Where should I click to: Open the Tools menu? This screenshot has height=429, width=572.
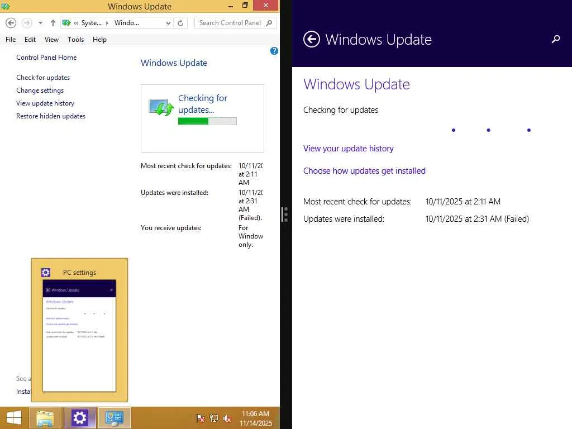coord(75,40)
